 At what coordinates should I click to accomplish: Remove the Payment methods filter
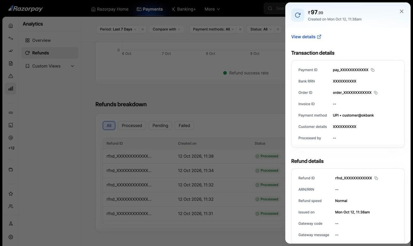pyautogui.click(x=240, y=29)
